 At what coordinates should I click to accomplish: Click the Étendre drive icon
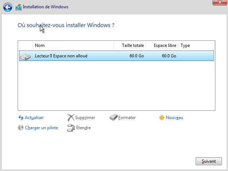point(71,128)
